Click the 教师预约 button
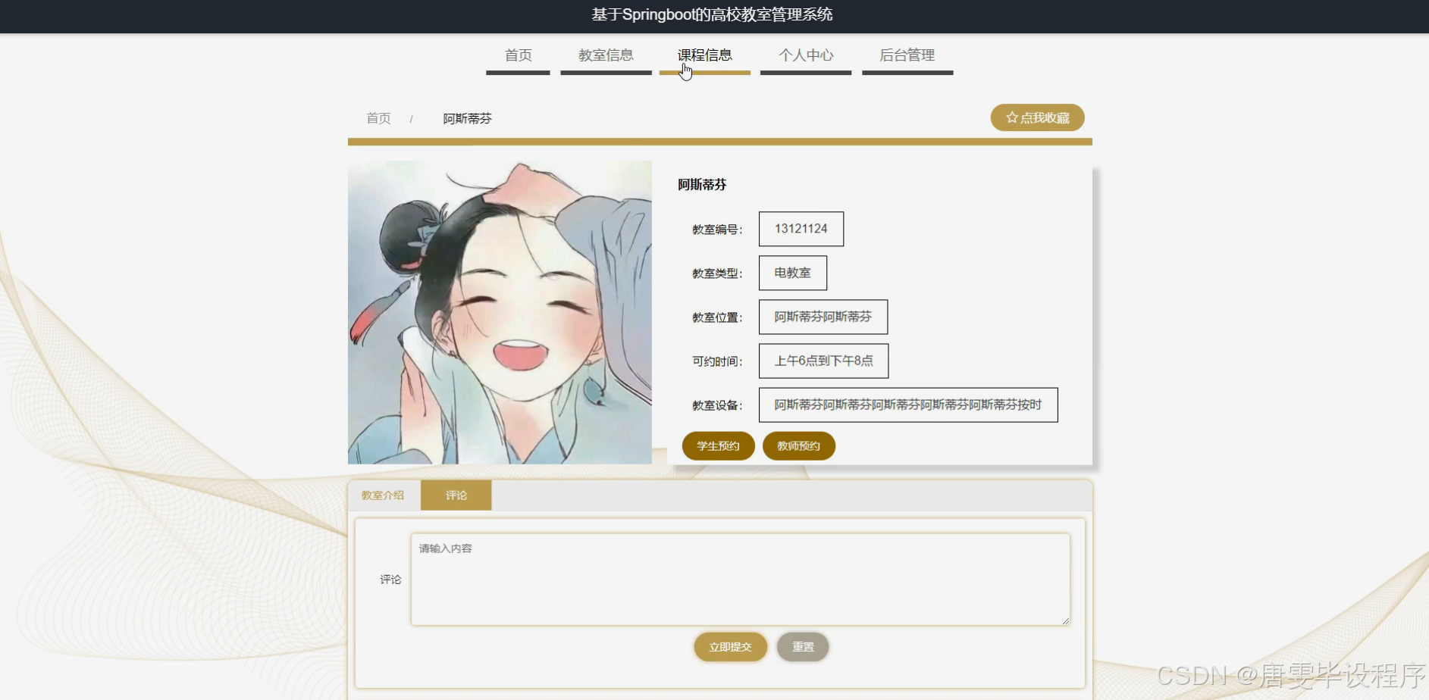Viewport: 1429px width, 700px height. (799, 445)
